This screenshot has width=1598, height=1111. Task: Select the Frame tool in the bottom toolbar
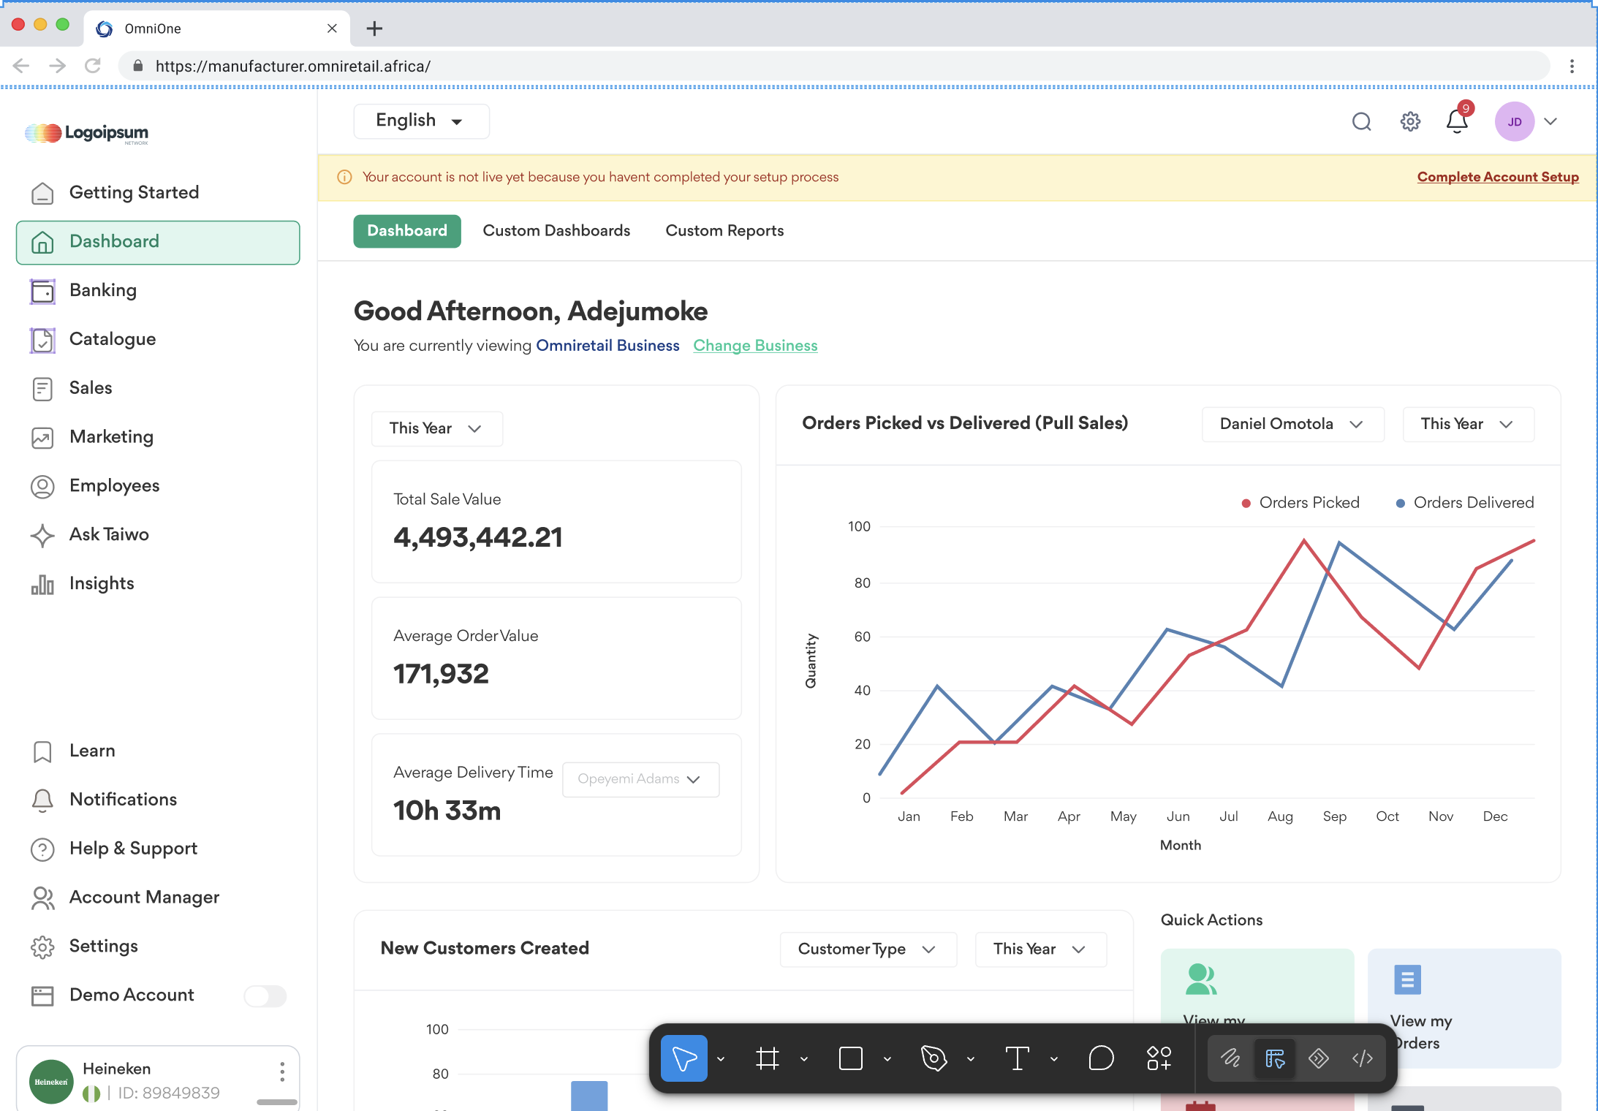[768, 1058]
